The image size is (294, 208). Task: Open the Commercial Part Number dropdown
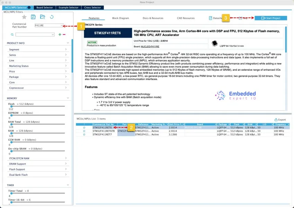pyautogui.click(x=62, y=25)
